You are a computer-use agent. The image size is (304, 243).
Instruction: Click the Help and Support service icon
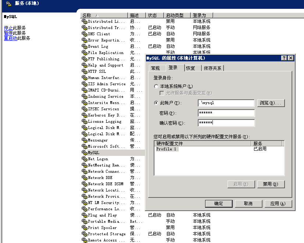click(x=84, y=65)
